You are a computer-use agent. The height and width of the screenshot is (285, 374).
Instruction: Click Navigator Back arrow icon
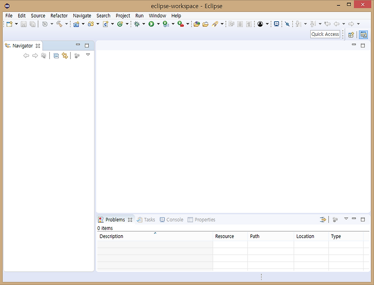(x=26, y=56)
